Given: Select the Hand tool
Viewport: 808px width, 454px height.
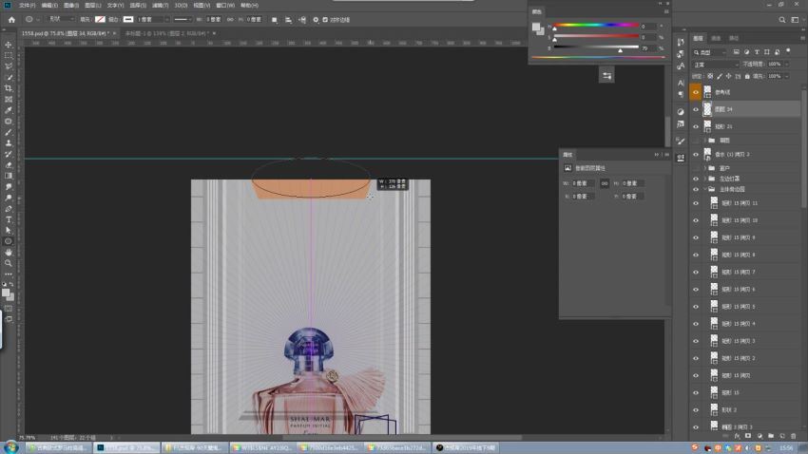Looking at the screenshot, I should [x=9, y=253].
